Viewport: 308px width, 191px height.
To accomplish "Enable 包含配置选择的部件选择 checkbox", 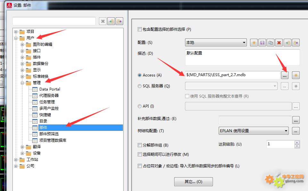I will point(140,29).
